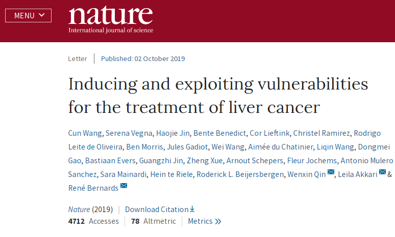Viewport: 395px width, 237px height.
Task: Click the 78 Altmetric score
Action: pyautogui.click(x=154, y=221)
